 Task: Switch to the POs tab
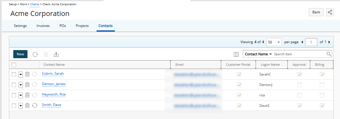click(63, 25)
